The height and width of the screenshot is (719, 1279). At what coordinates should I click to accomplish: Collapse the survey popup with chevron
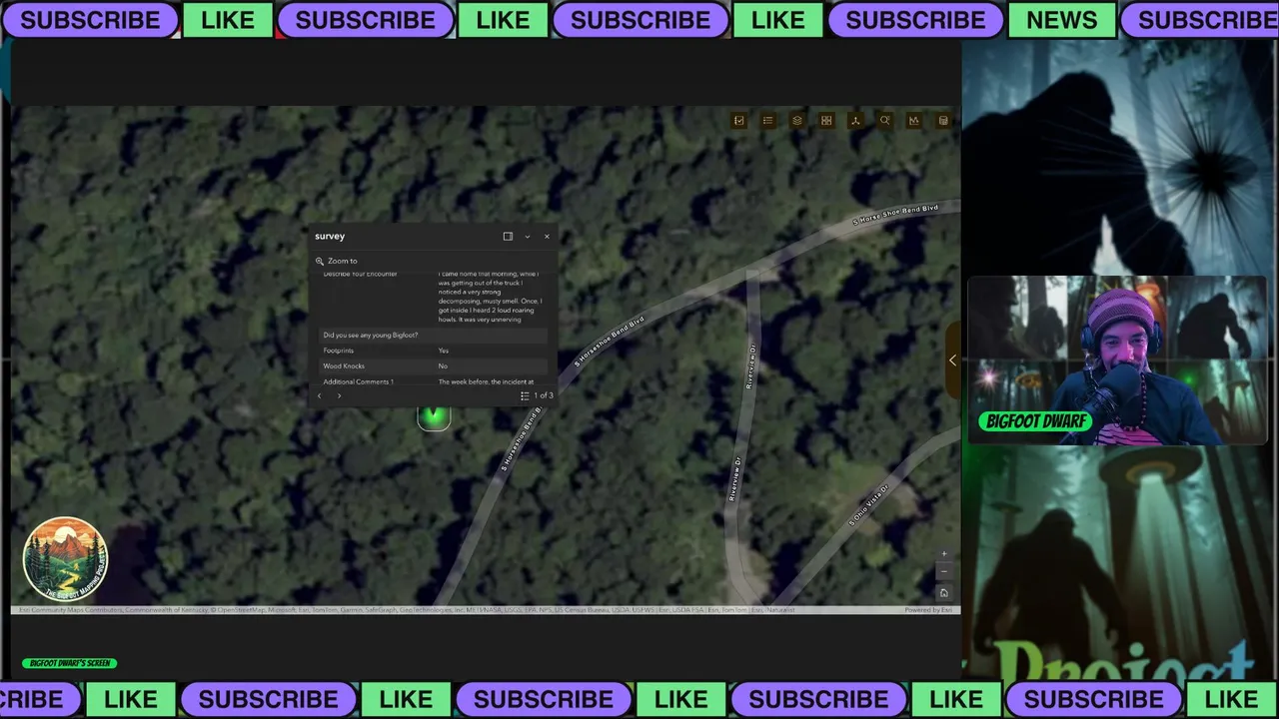pos(528,237)
